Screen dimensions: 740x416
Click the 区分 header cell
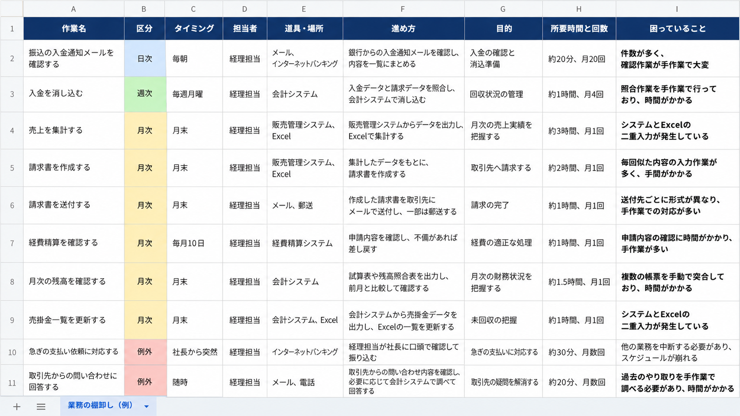click(x=144, y=29)
